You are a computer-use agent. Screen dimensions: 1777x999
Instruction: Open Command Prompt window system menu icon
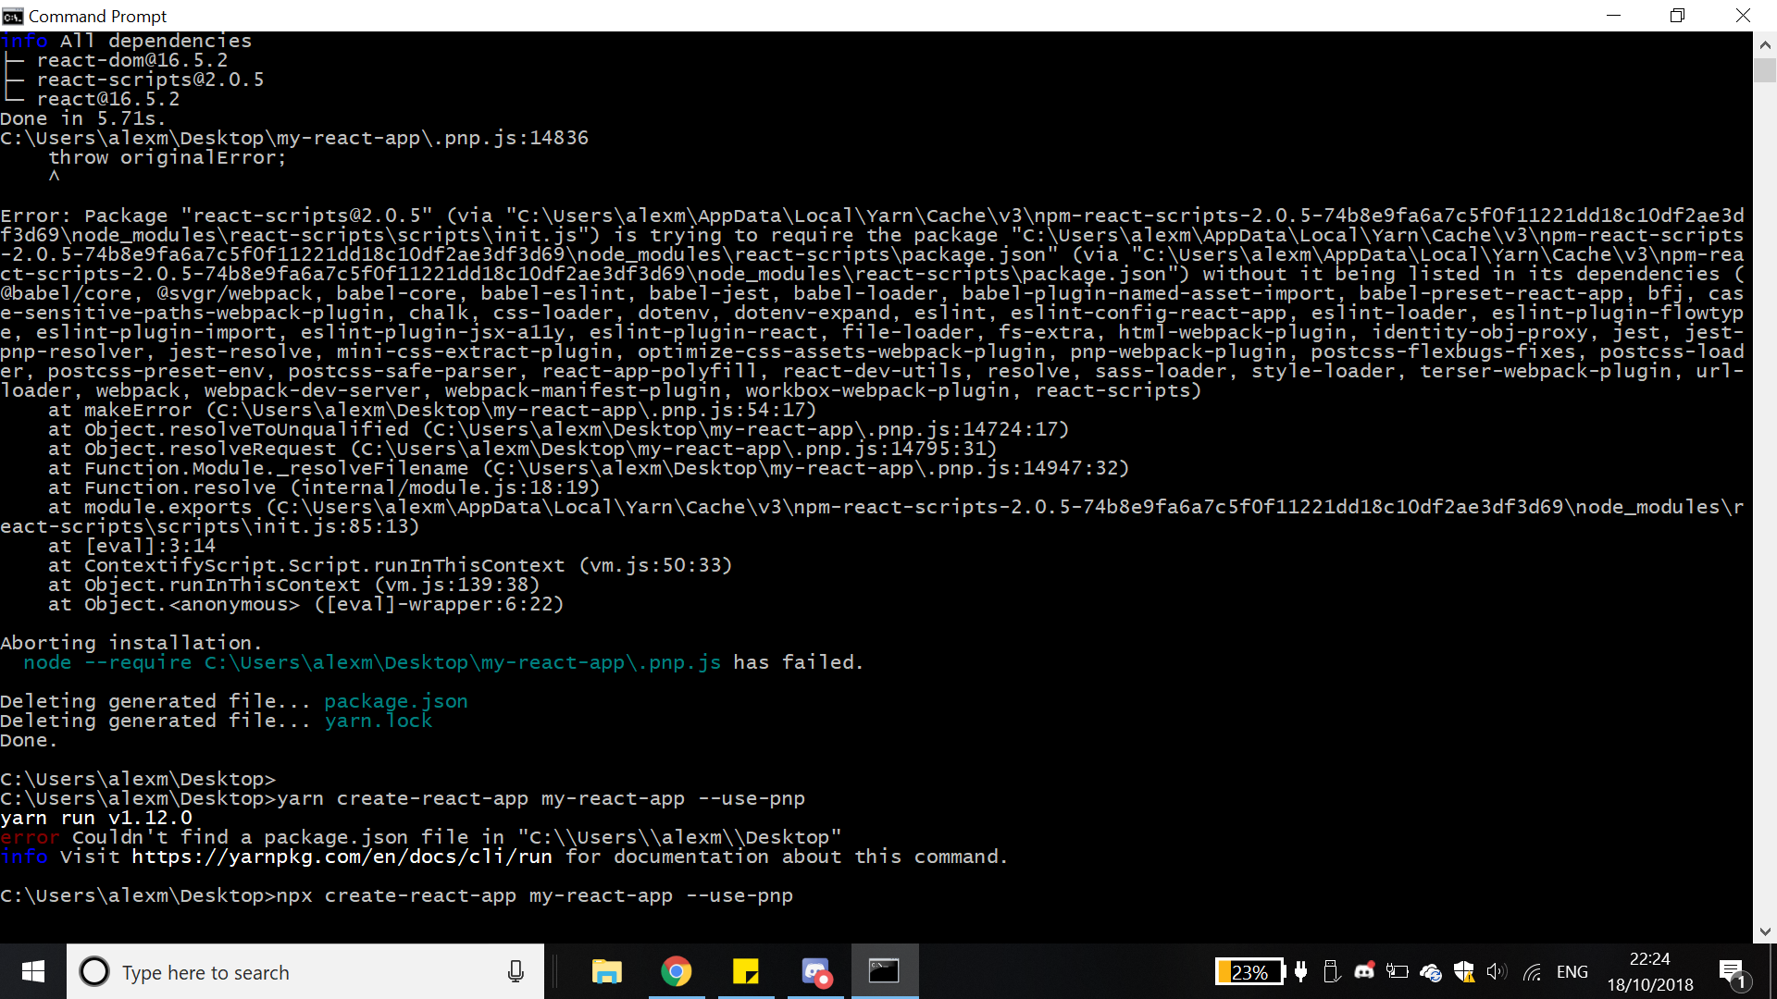tap(12, 16)
